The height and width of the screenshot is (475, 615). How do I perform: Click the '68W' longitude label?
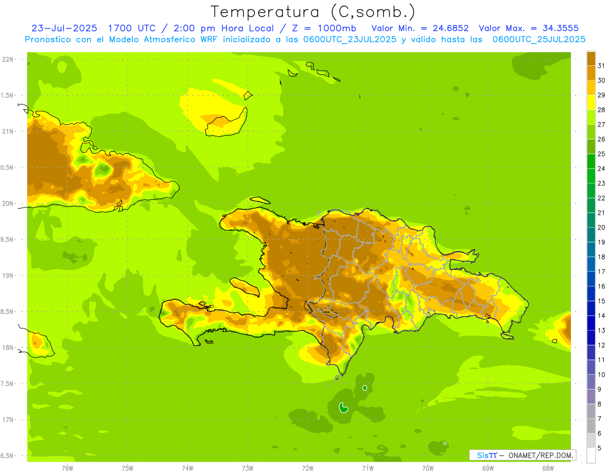[x=548, y=468]
